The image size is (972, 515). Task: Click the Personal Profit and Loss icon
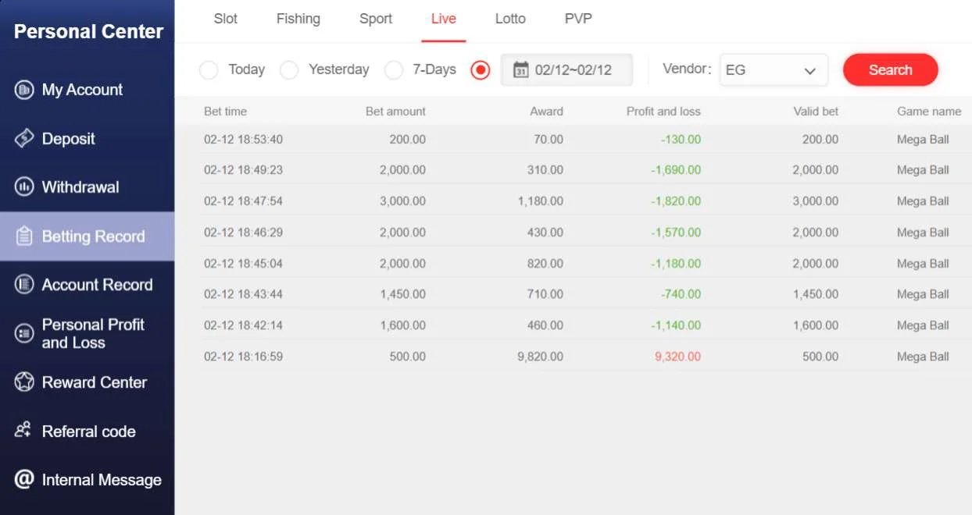(x=24, y=334)
